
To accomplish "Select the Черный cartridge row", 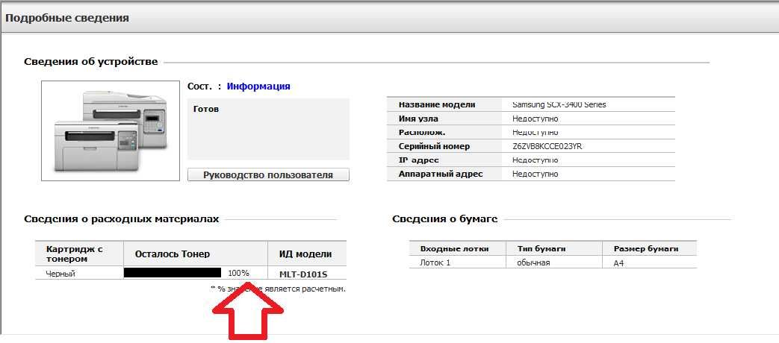I will [190, 273].
